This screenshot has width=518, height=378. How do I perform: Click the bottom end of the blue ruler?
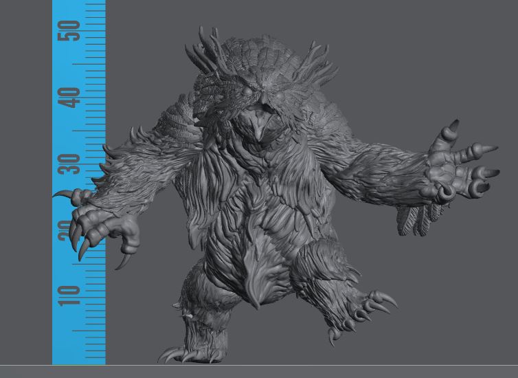(x=79, y=357)
